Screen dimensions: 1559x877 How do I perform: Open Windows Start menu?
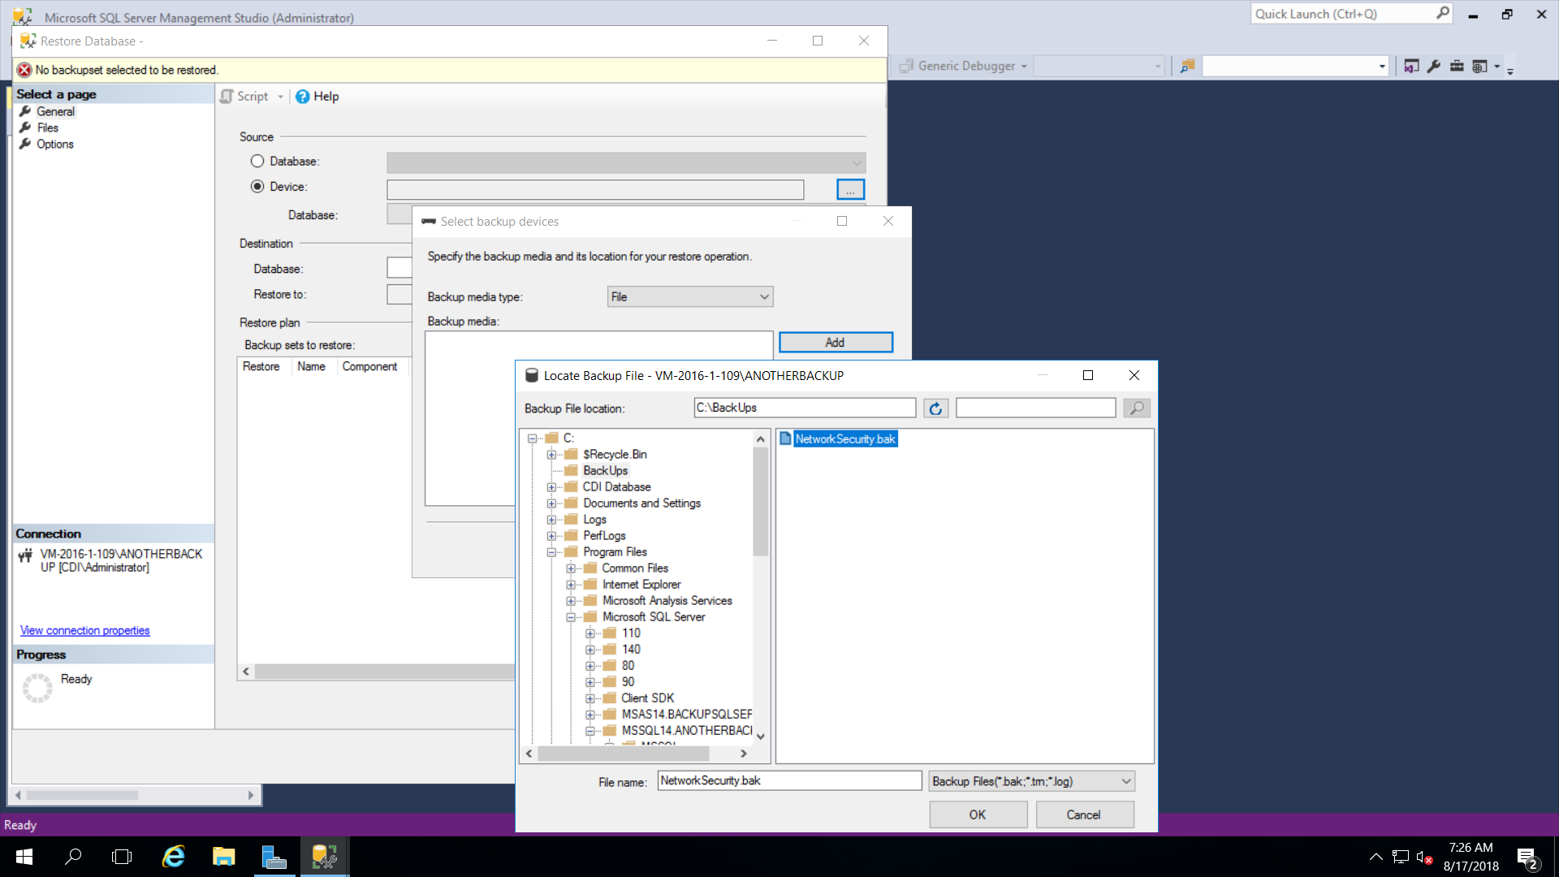point(24,857)
